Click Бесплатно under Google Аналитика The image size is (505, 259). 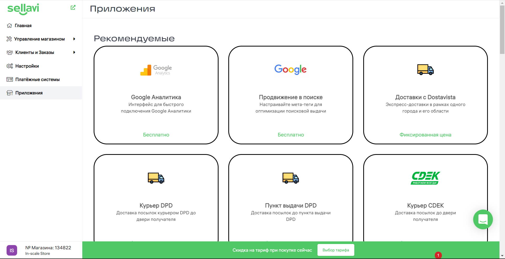click(156, 135)
